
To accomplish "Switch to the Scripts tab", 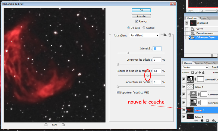I will tap(203, 18).
